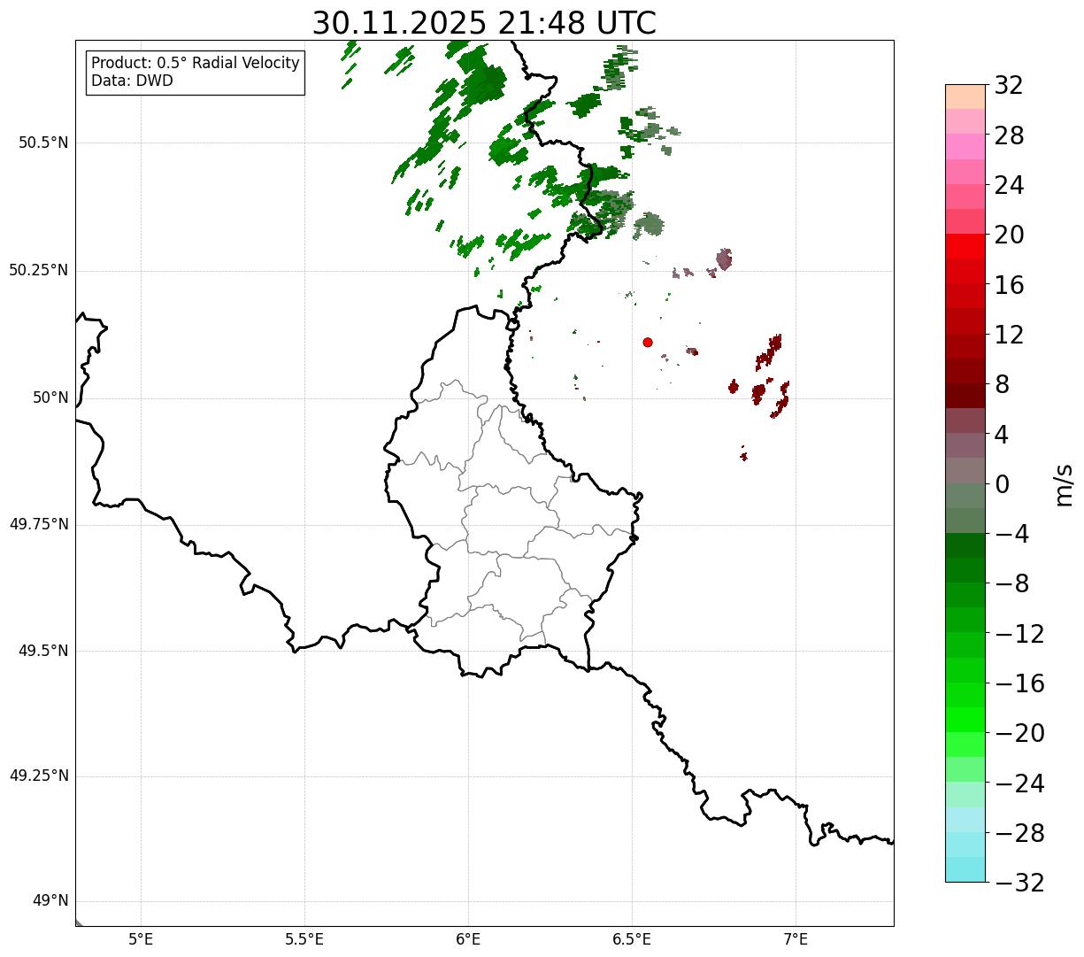Click the title '30.11.2025 21:48 UTC'
This screenshot has height=957, width=1084.
pos(484,23)
